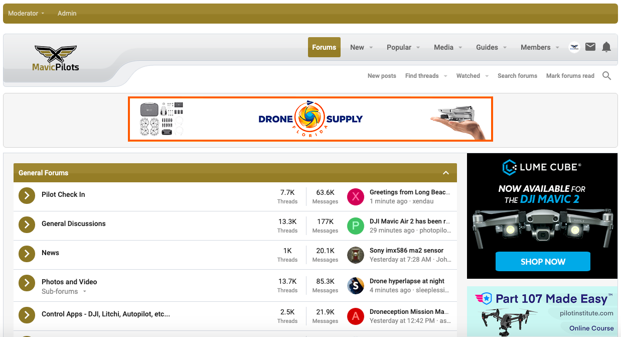Click the Control Apps forum arrow icon
Viewport: 621px width, 337px height.
(27, 315)
